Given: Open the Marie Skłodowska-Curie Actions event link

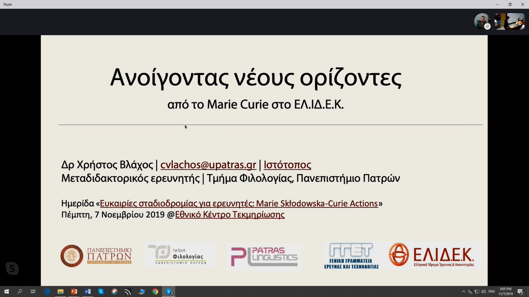Looking at the screenshot, I should (239, 203).
